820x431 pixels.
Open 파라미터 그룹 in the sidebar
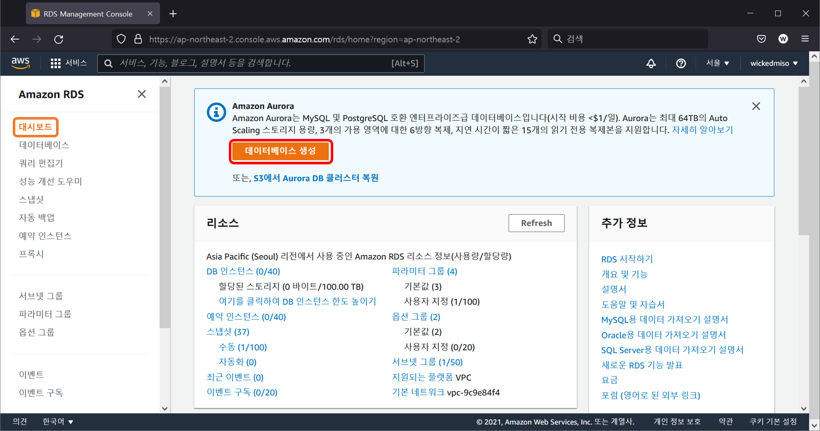coord(45,314)
